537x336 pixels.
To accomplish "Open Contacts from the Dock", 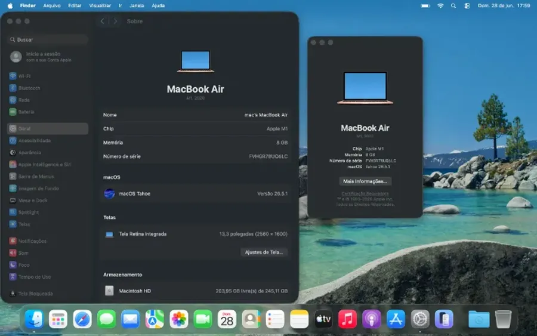I will 251,319.
